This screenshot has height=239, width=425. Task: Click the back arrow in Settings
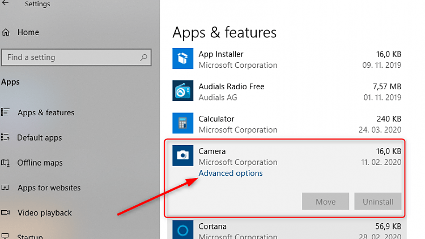click(x=5, y=3)
